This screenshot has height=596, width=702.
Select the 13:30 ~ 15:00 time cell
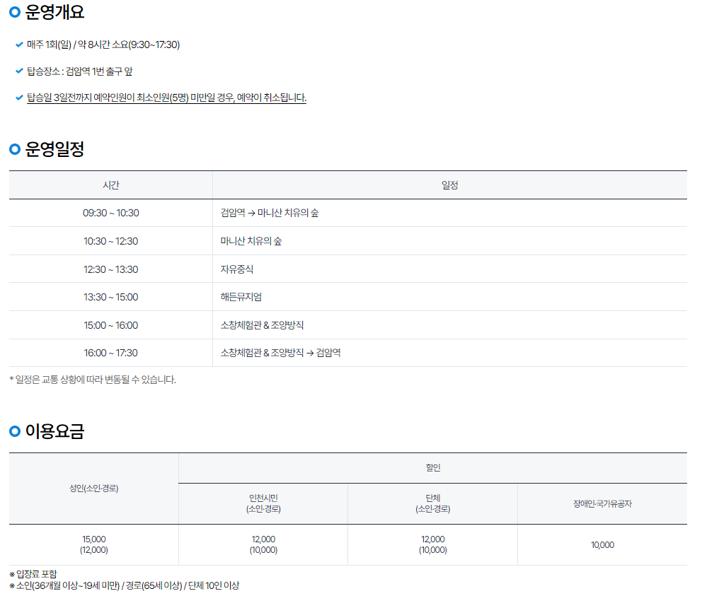(110, 297)
